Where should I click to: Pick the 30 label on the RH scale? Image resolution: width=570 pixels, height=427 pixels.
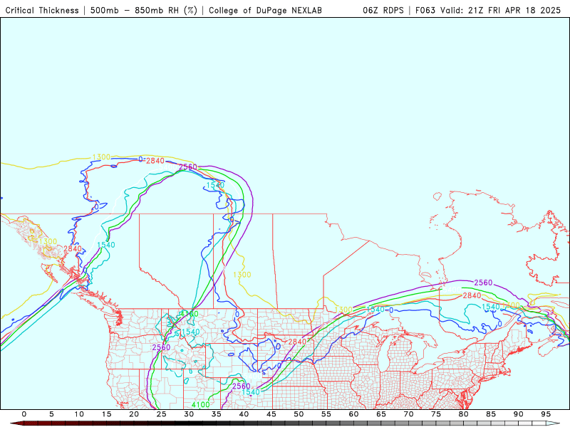(189, 414)
